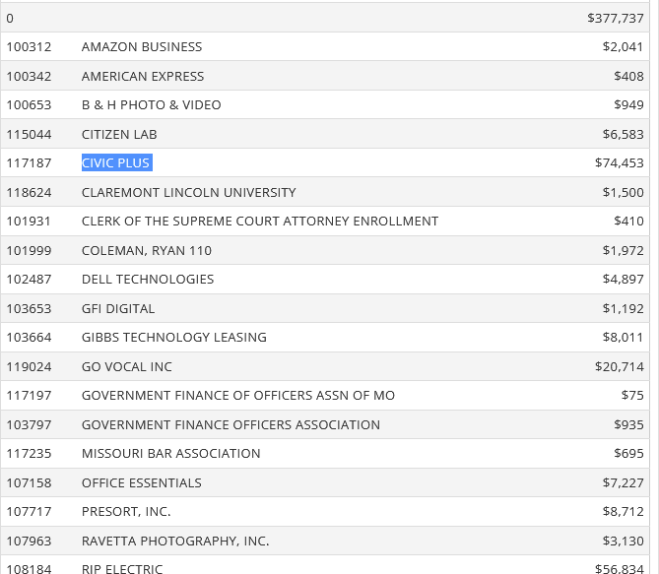Select vendor ID 107158
This screenshot has height=574, width=659.
pos(29,482)
